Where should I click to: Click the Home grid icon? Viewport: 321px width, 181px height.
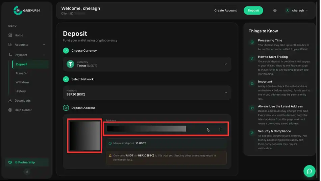coord(10,35)
